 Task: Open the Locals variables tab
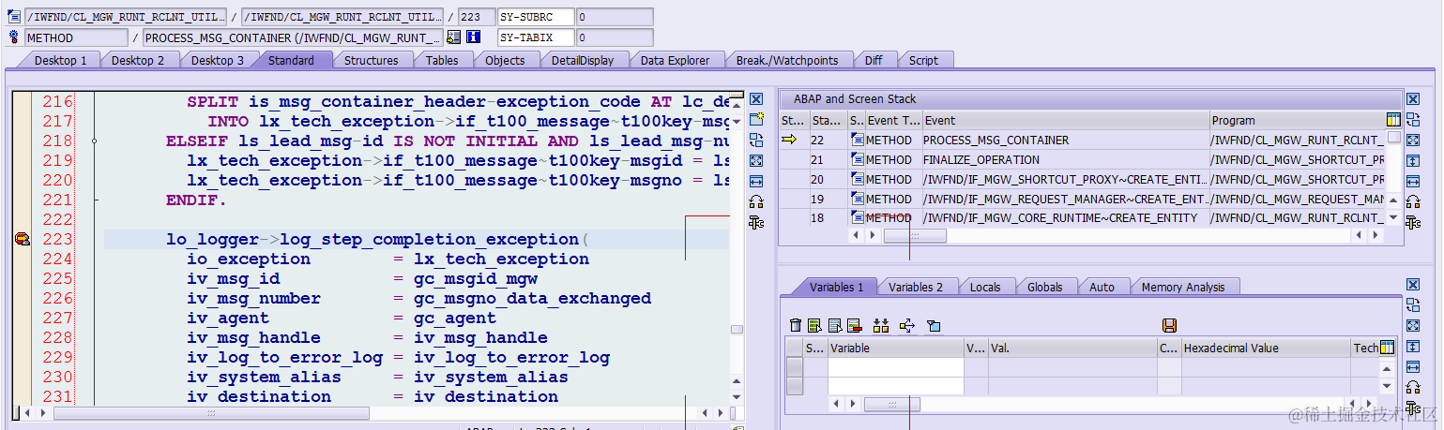click(x=985, y=287)
